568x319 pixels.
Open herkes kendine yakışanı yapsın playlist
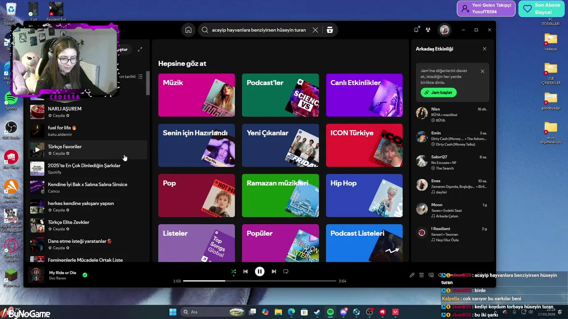click(88, 206)
